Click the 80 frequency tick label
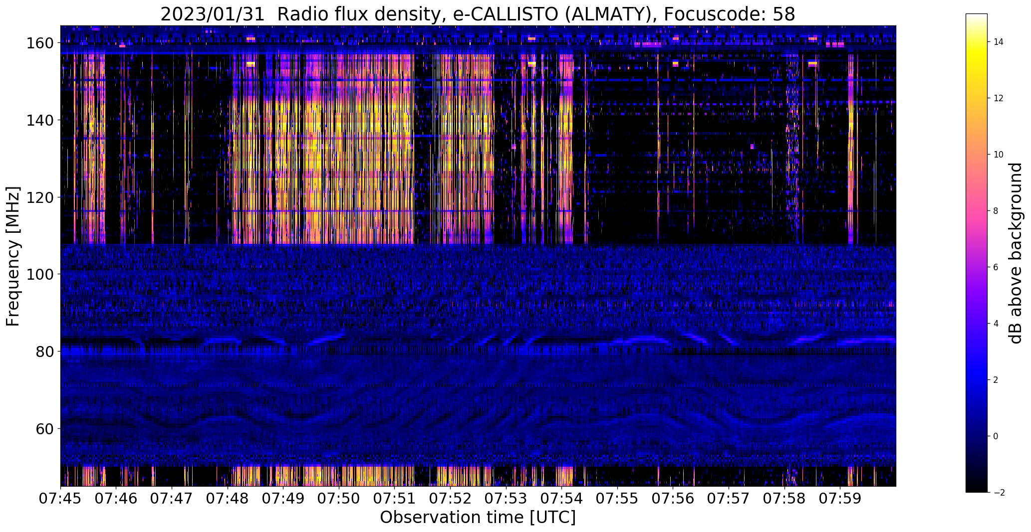The width and height of the screenshot is (1031, 532). pos(44,352)
